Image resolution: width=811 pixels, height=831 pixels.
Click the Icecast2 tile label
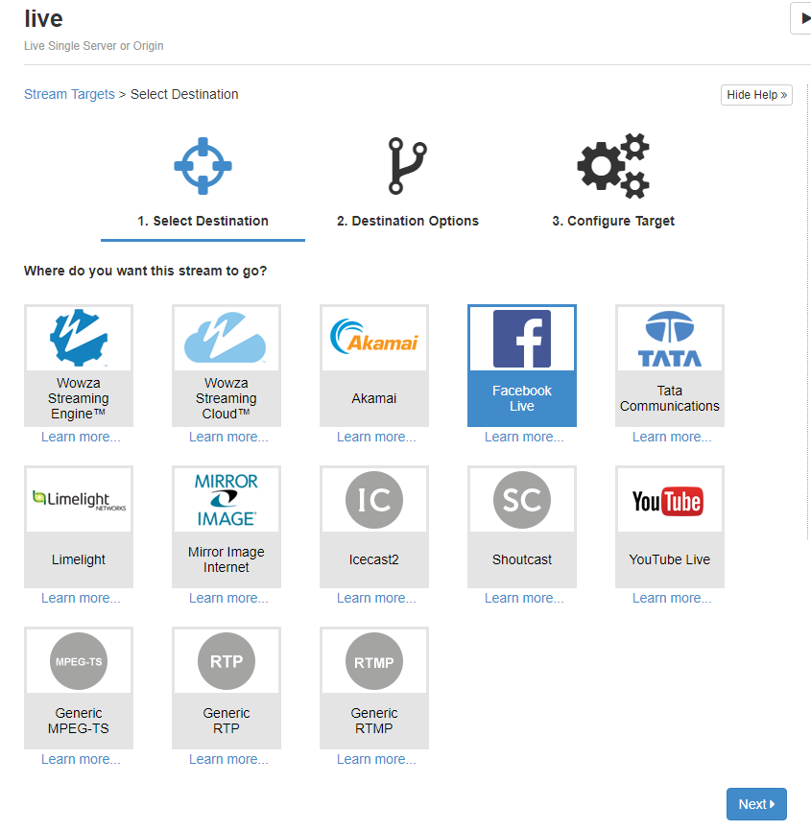pos(373,559)
